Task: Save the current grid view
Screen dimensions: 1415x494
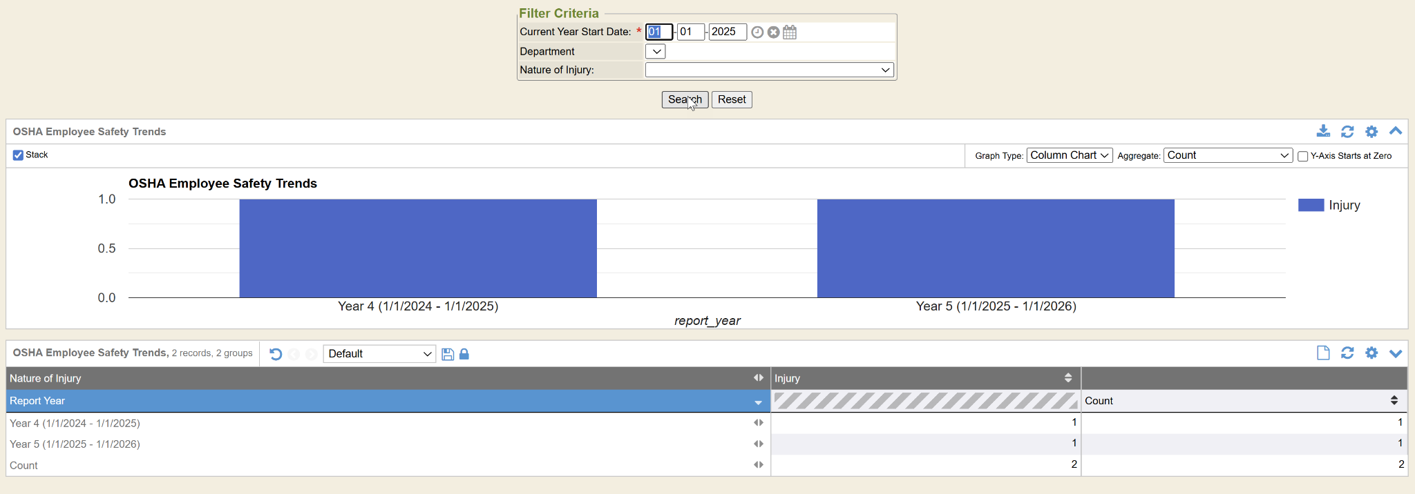Action: point(448,354)
